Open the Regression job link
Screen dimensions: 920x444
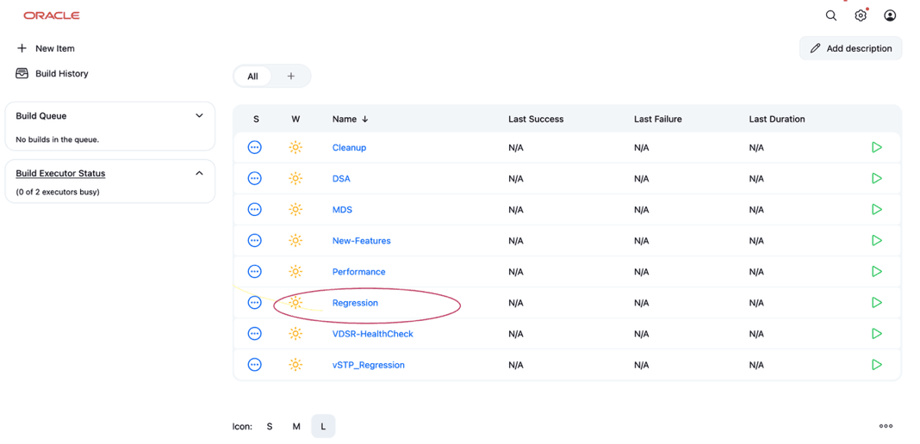pos(355,303)
